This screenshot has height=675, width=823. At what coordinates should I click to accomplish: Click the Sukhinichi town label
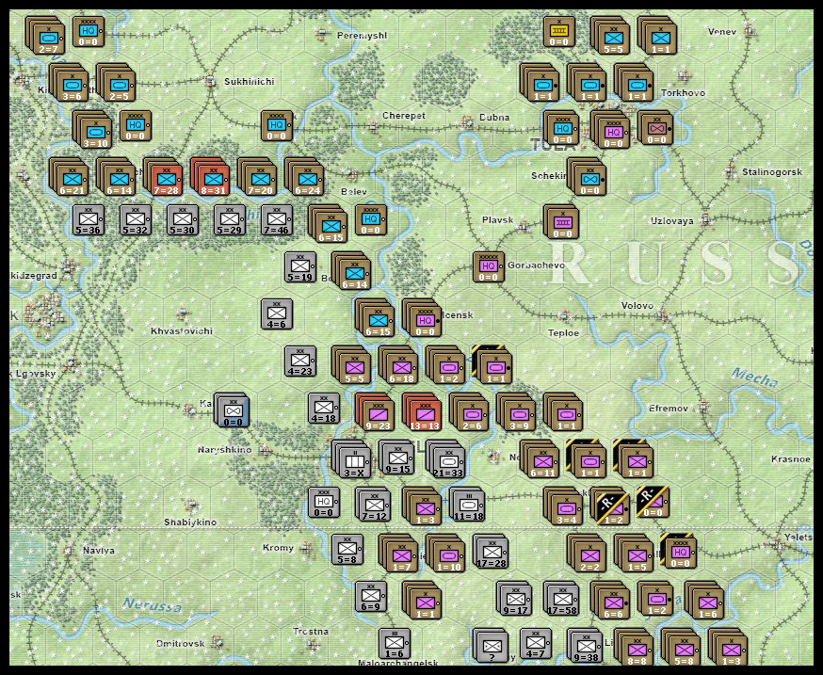[249, 81]
